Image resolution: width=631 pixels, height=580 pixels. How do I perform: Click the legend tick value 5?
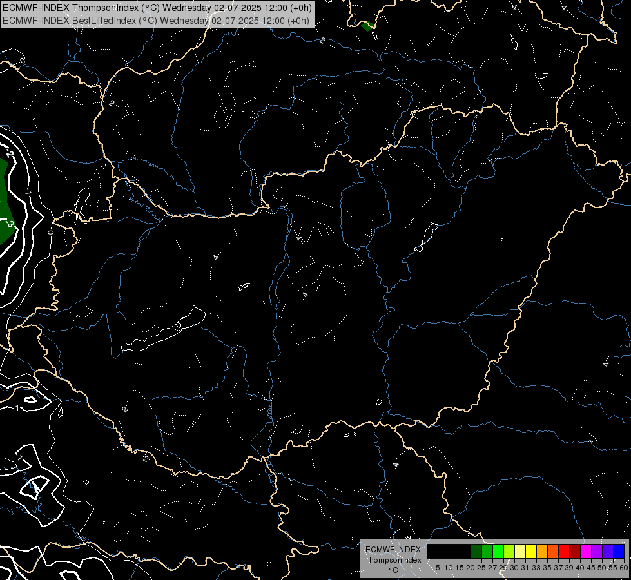438,568
